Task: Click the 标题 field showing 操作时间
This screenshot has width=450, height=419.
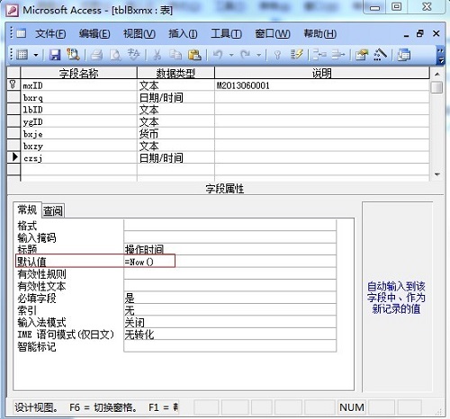Action: 229,249
